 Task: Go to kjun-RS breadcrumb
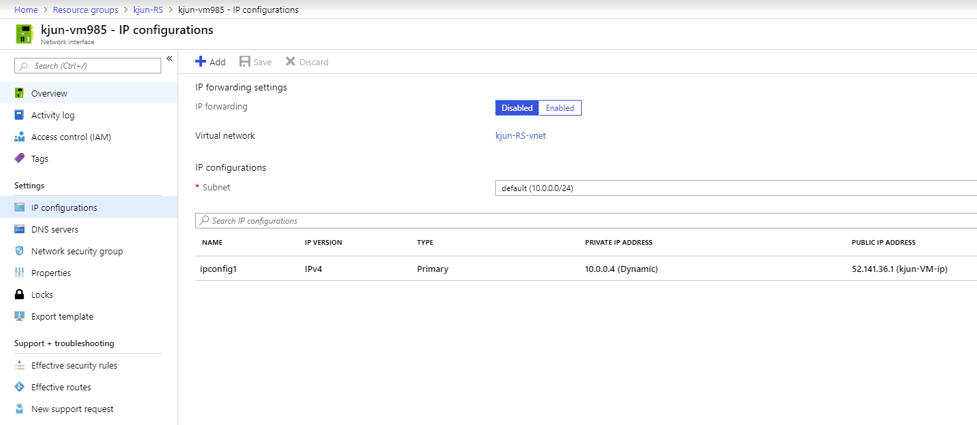point(148,10)
